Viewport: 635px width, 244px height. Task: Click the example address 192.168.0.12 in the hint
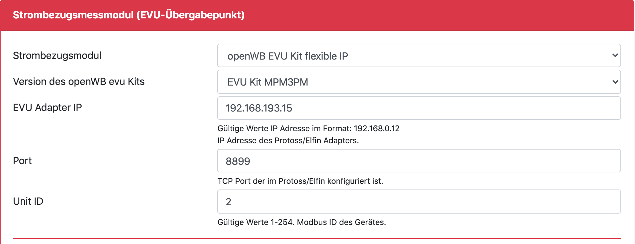pyautogui.click(x=377, y=129)
